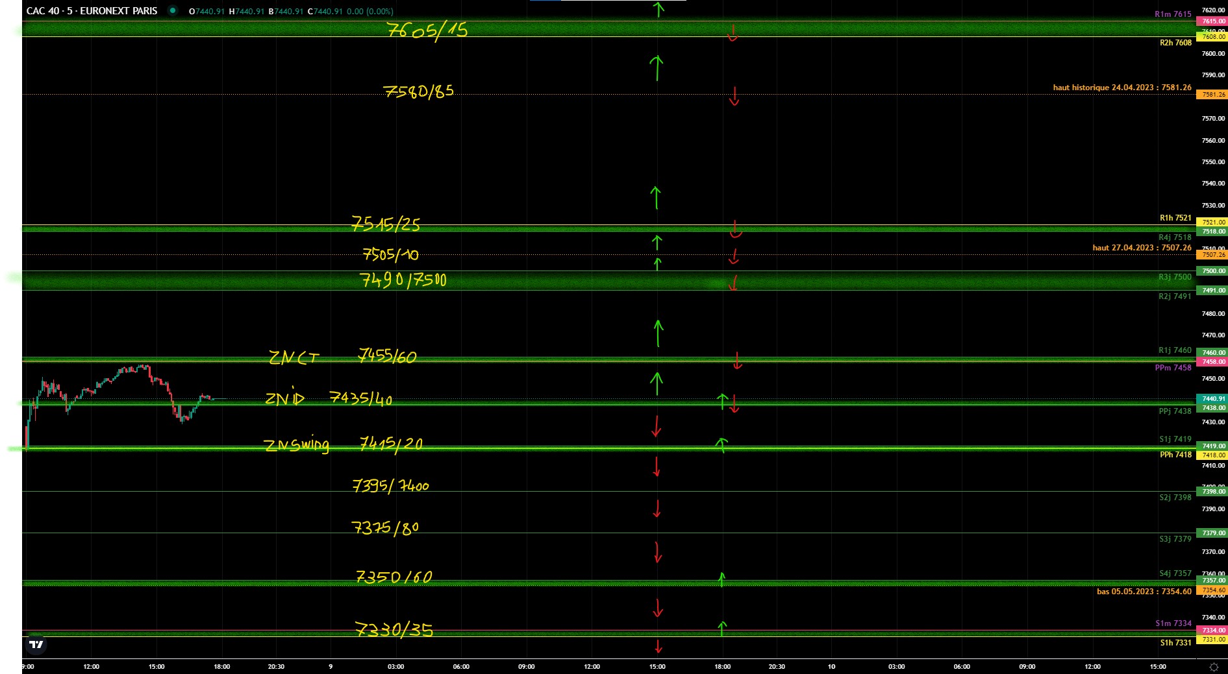Click the 7480.00 price scale label
1228x674 pixels.
[x=1213, y=313]
